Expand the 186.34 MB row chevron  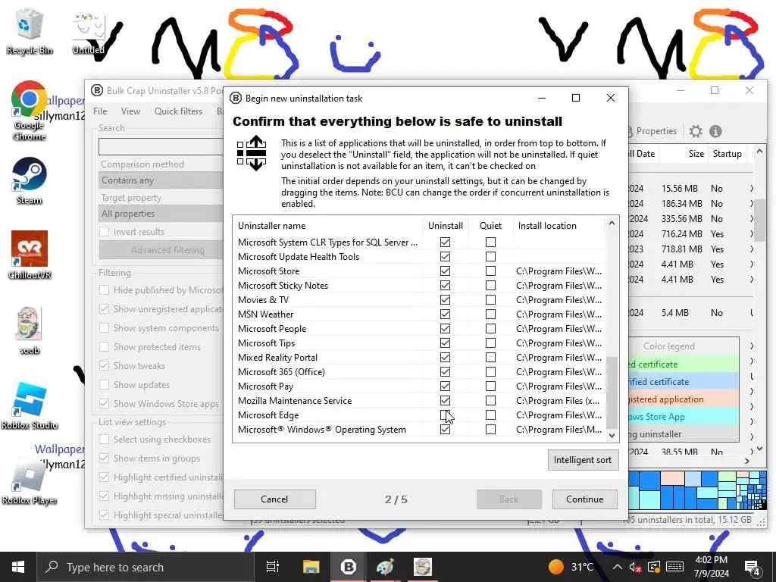[752, 203]
